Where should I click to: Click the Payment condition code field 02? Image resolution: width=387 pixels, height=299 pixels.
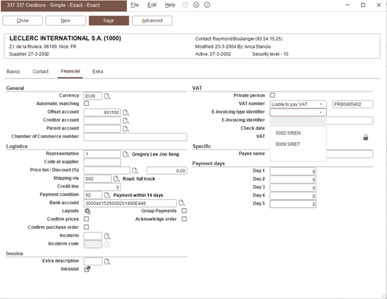tap(93, 195)
